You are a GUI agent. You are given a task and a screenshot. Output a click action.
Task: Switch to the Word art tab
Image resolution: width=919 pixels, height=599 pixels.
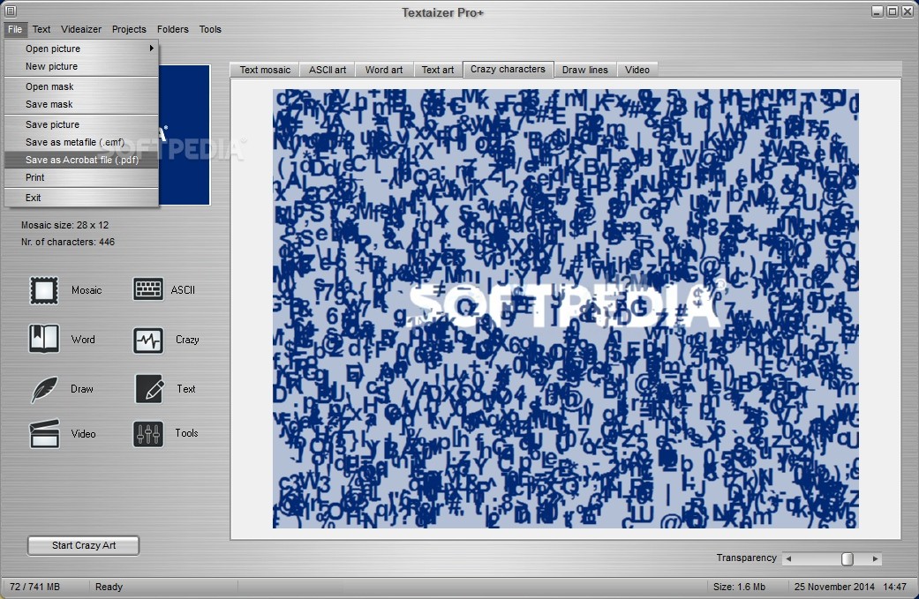click(x=384, y=70)
